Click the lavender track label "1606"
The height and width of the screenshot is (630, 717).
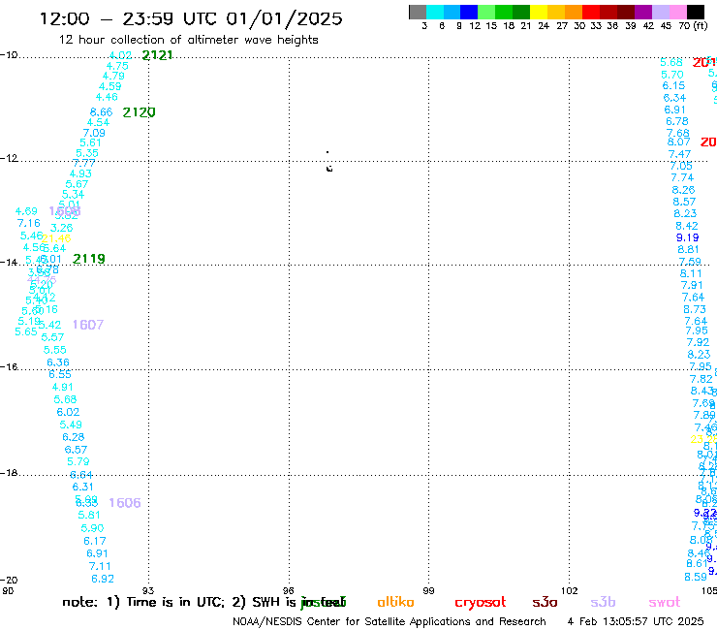[x=125, y=503]
